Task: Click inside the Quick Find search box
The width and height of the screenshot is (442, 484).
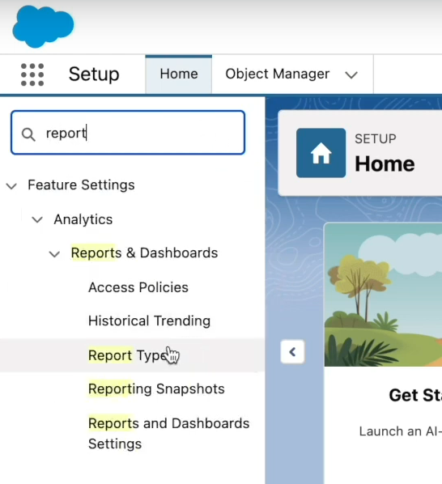Action: (128, 133)
